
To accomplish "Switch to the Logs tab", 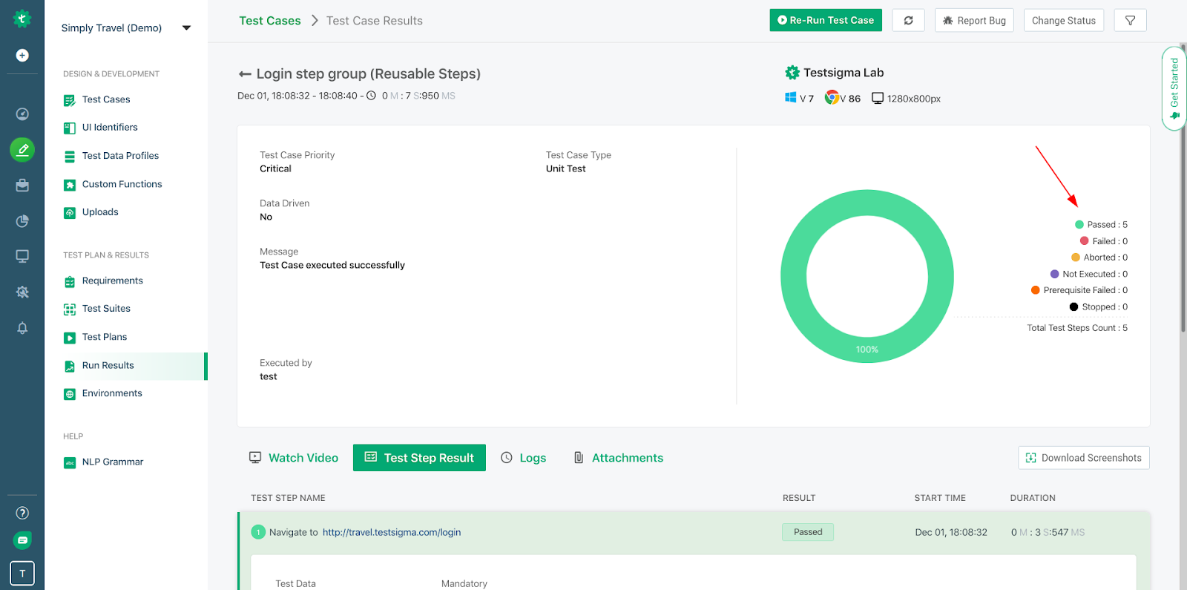I will coord(524,458).
